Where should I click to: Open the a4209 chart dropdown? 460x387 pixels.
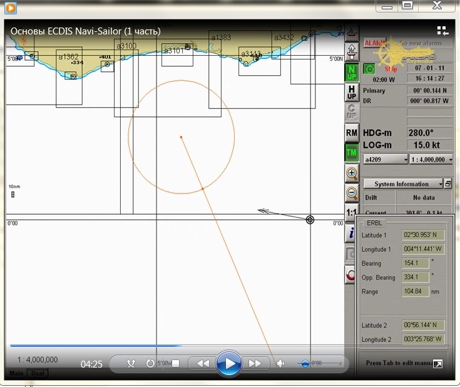385,160
